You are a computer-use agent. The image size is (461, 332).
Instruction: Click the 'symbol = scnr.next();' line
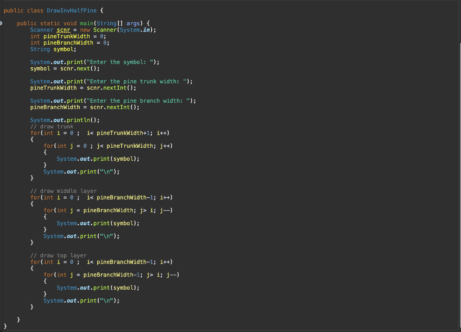[65, 69]
